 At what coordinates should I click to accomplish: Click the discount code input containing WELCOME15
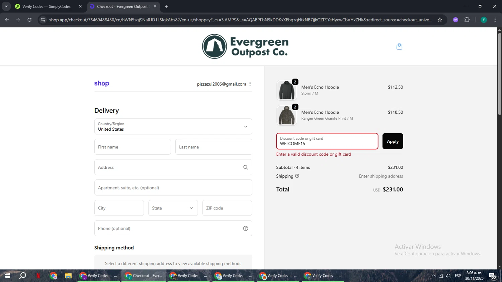pos(327,141)
